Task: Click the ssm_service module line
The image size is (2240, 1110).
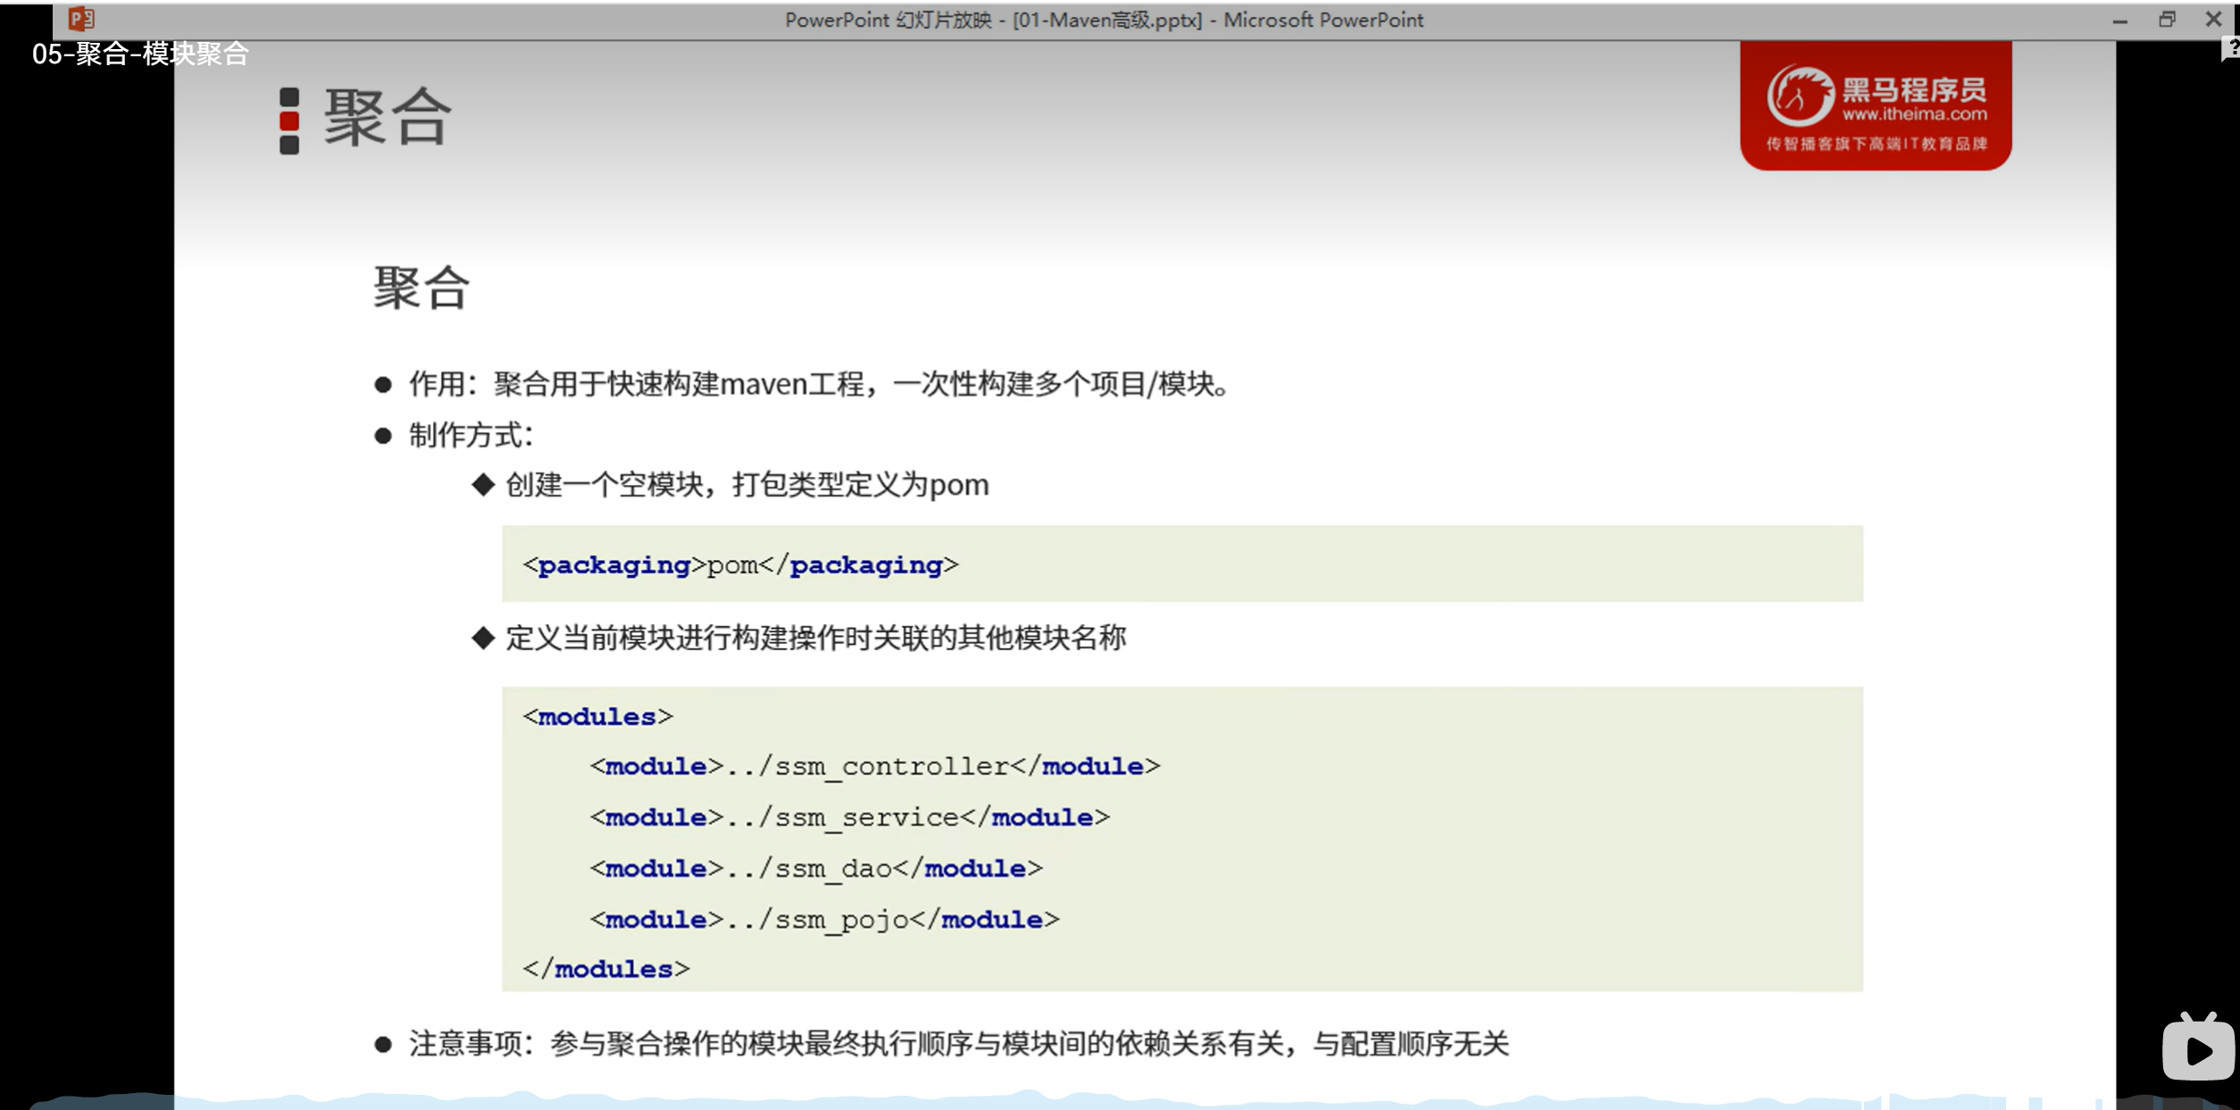Action: pos(849,817)
